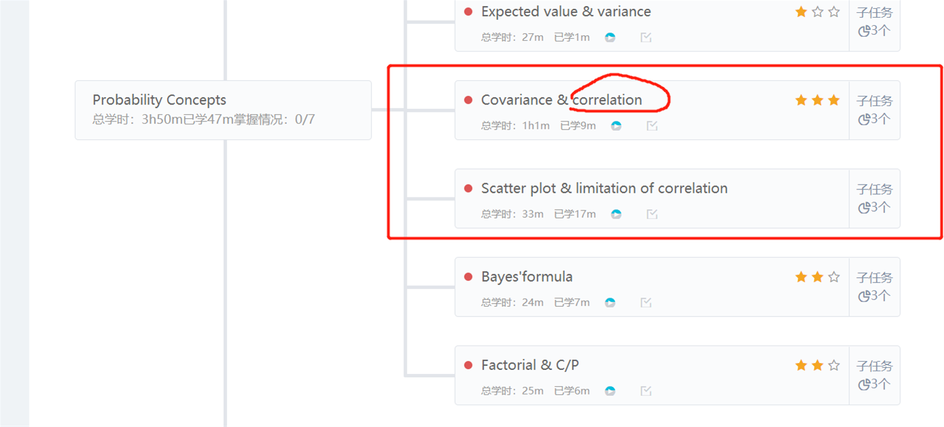Viewport: 944px width, 427px height.
Task: Click the subtask pie icon in Factorial & C/P row
Action: [x=864, y=384]
